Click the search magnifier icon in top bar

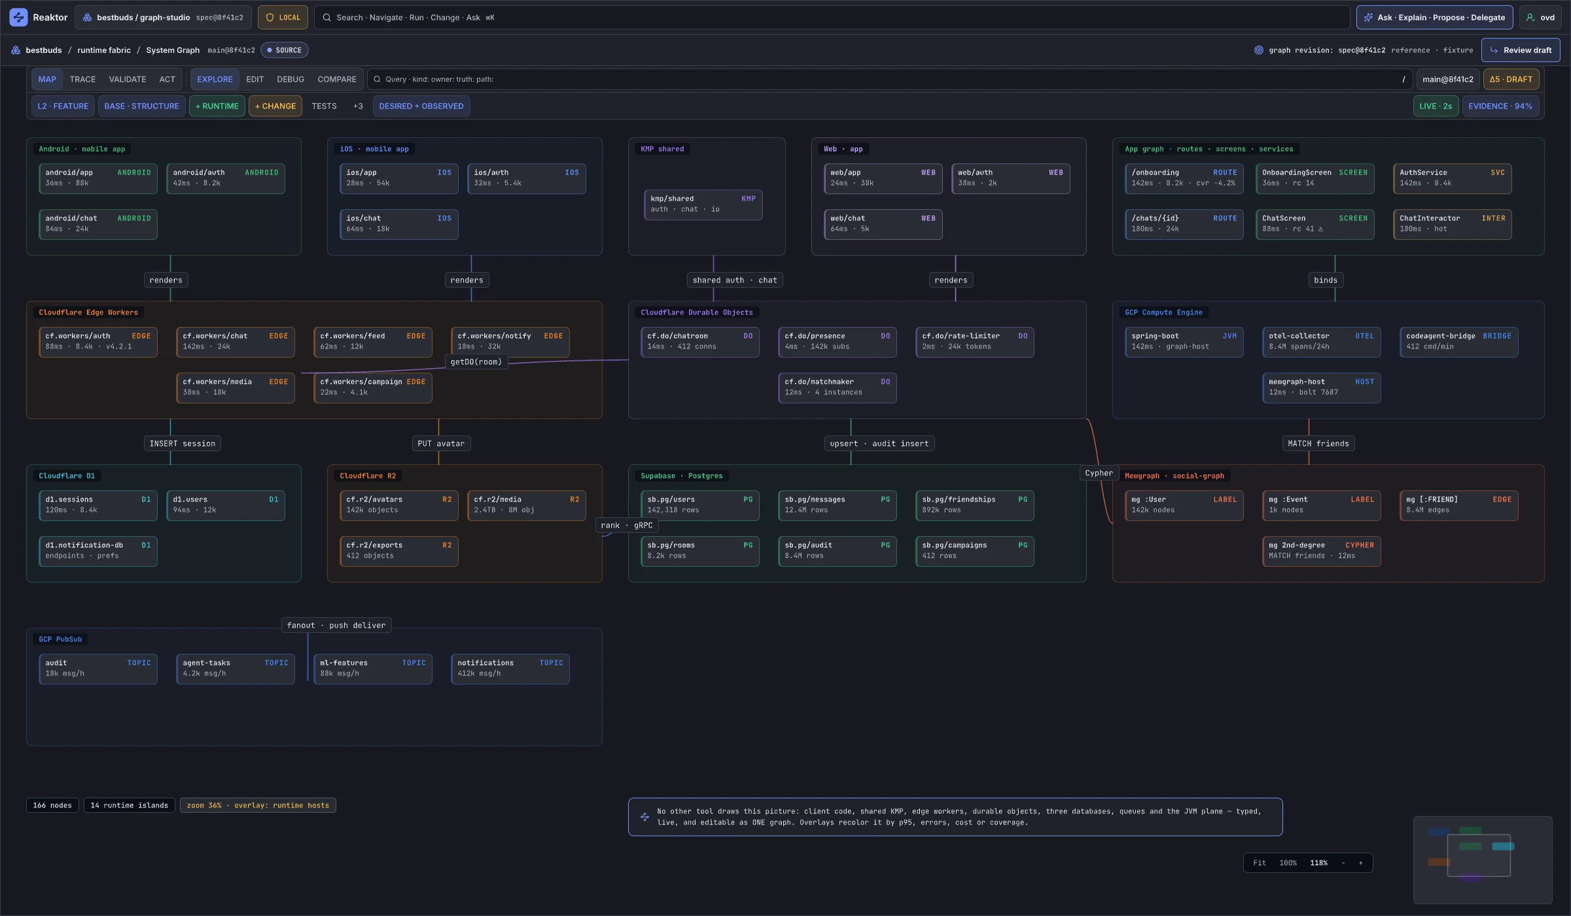pyautogui.click(x=327, y=18)
